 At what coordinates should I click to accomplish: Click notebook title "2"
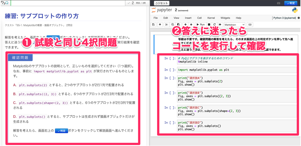tap(176, 10)
